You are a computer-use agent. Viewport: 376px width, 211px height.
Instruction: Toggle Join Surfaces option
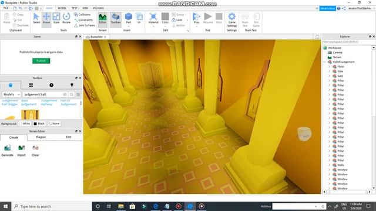[x=85, y=25]
